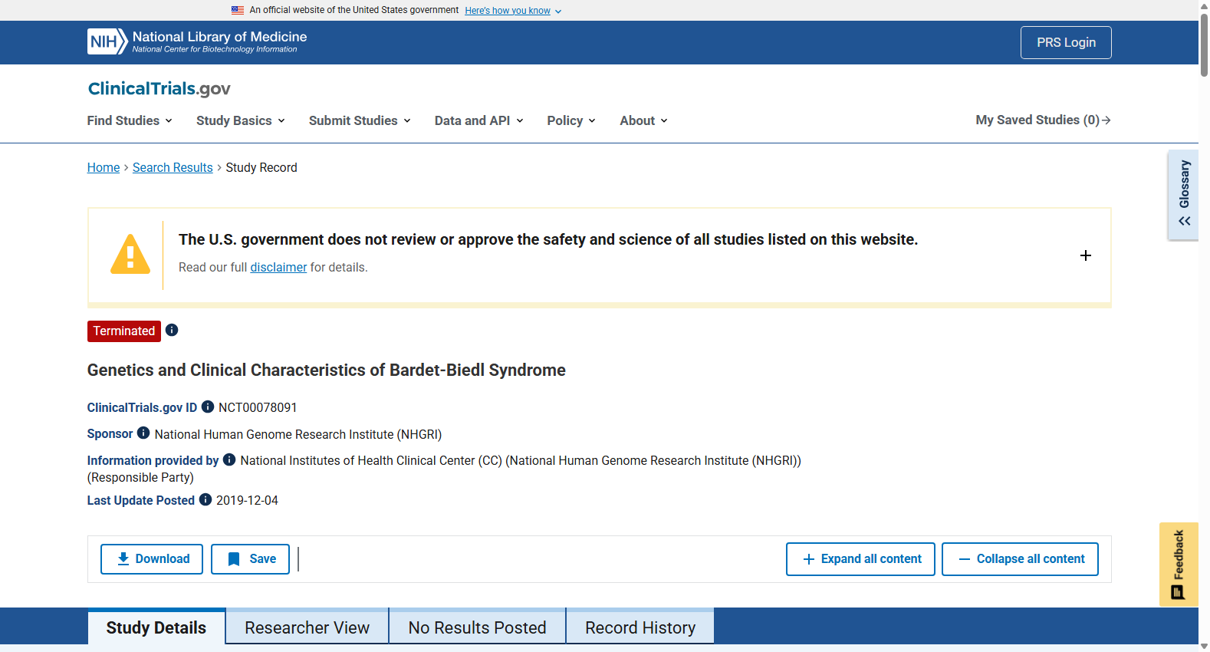1210x652 pixels.
Task: Open info icon beside Sponsor label
Action: click(143, 433)
